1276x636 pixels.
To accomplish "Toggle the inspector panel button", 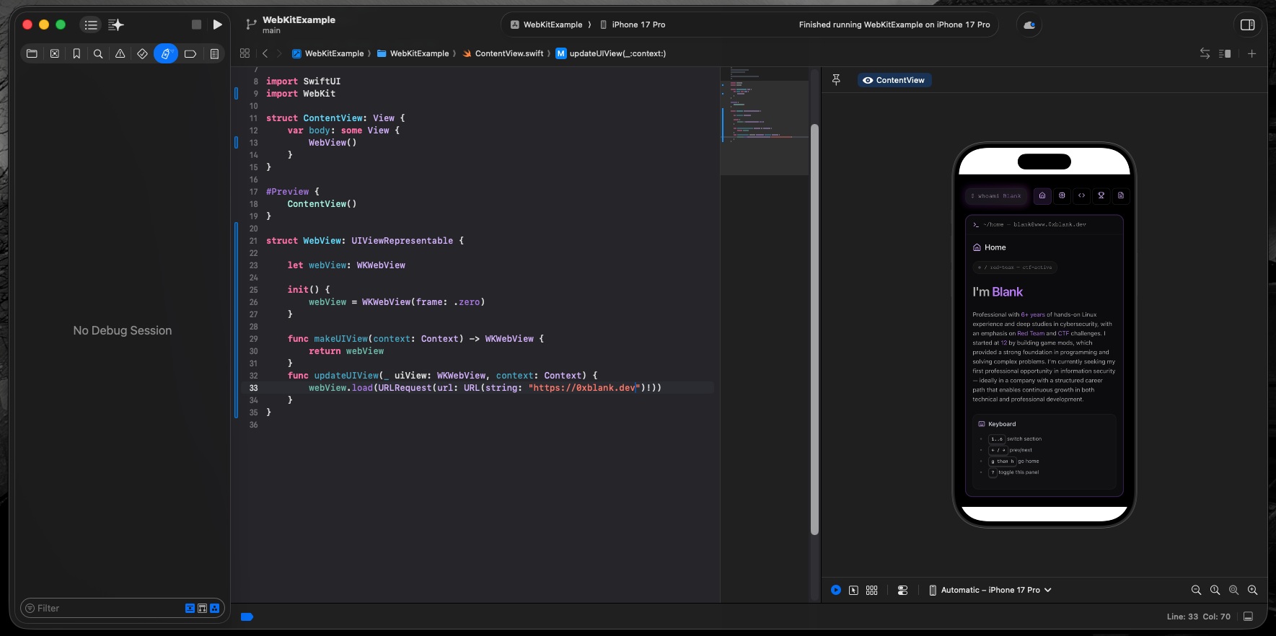I will pos(1247,25).
